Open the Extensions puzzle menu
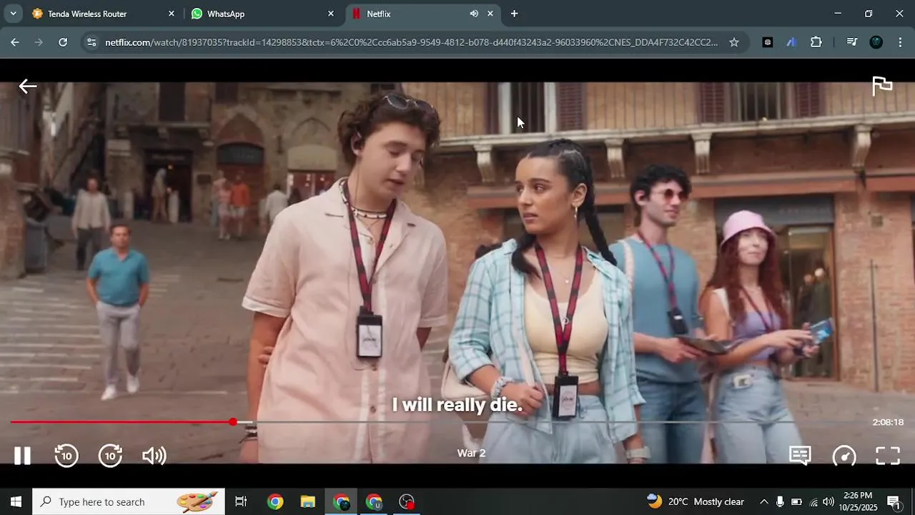 tap(816, 42)
